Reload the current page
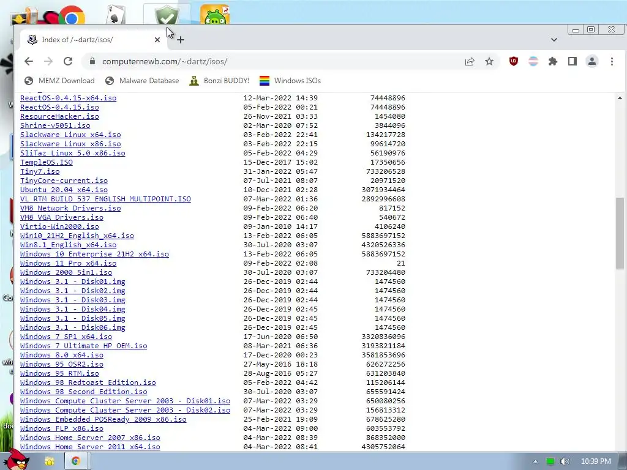This screenshot has width=627, height=470. (x=68, y=61)
